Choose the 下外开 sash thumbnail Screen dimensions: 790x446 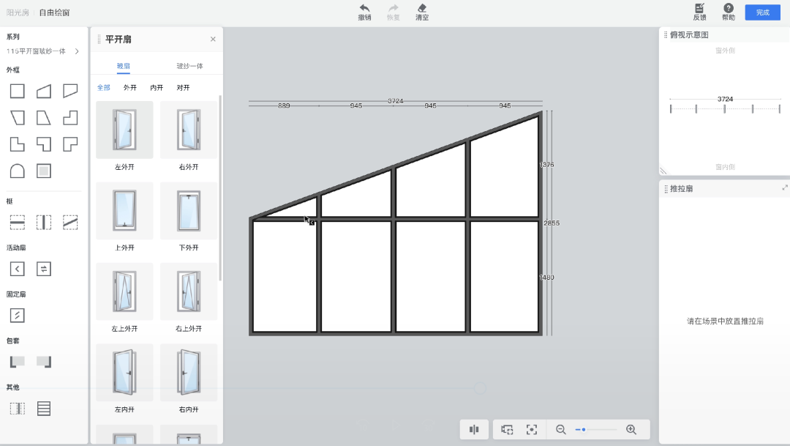tap(189, 210)
